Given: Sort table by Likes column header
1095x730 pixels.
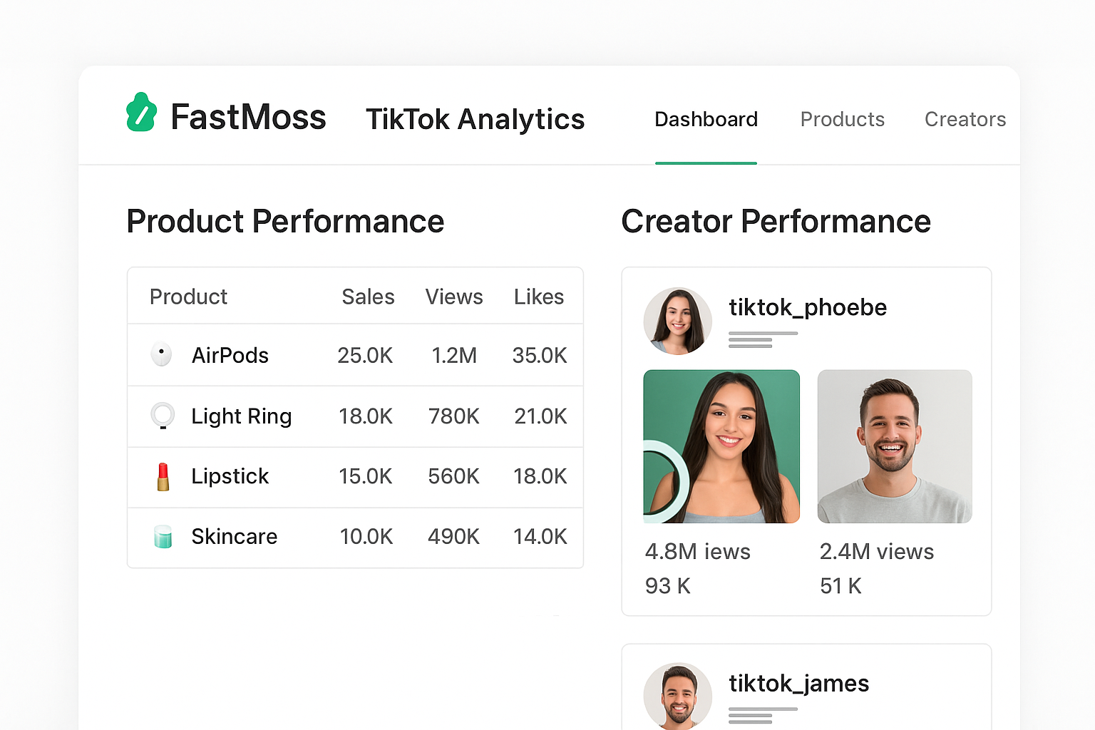Looking at the screenshot, I should coord(539,297).
